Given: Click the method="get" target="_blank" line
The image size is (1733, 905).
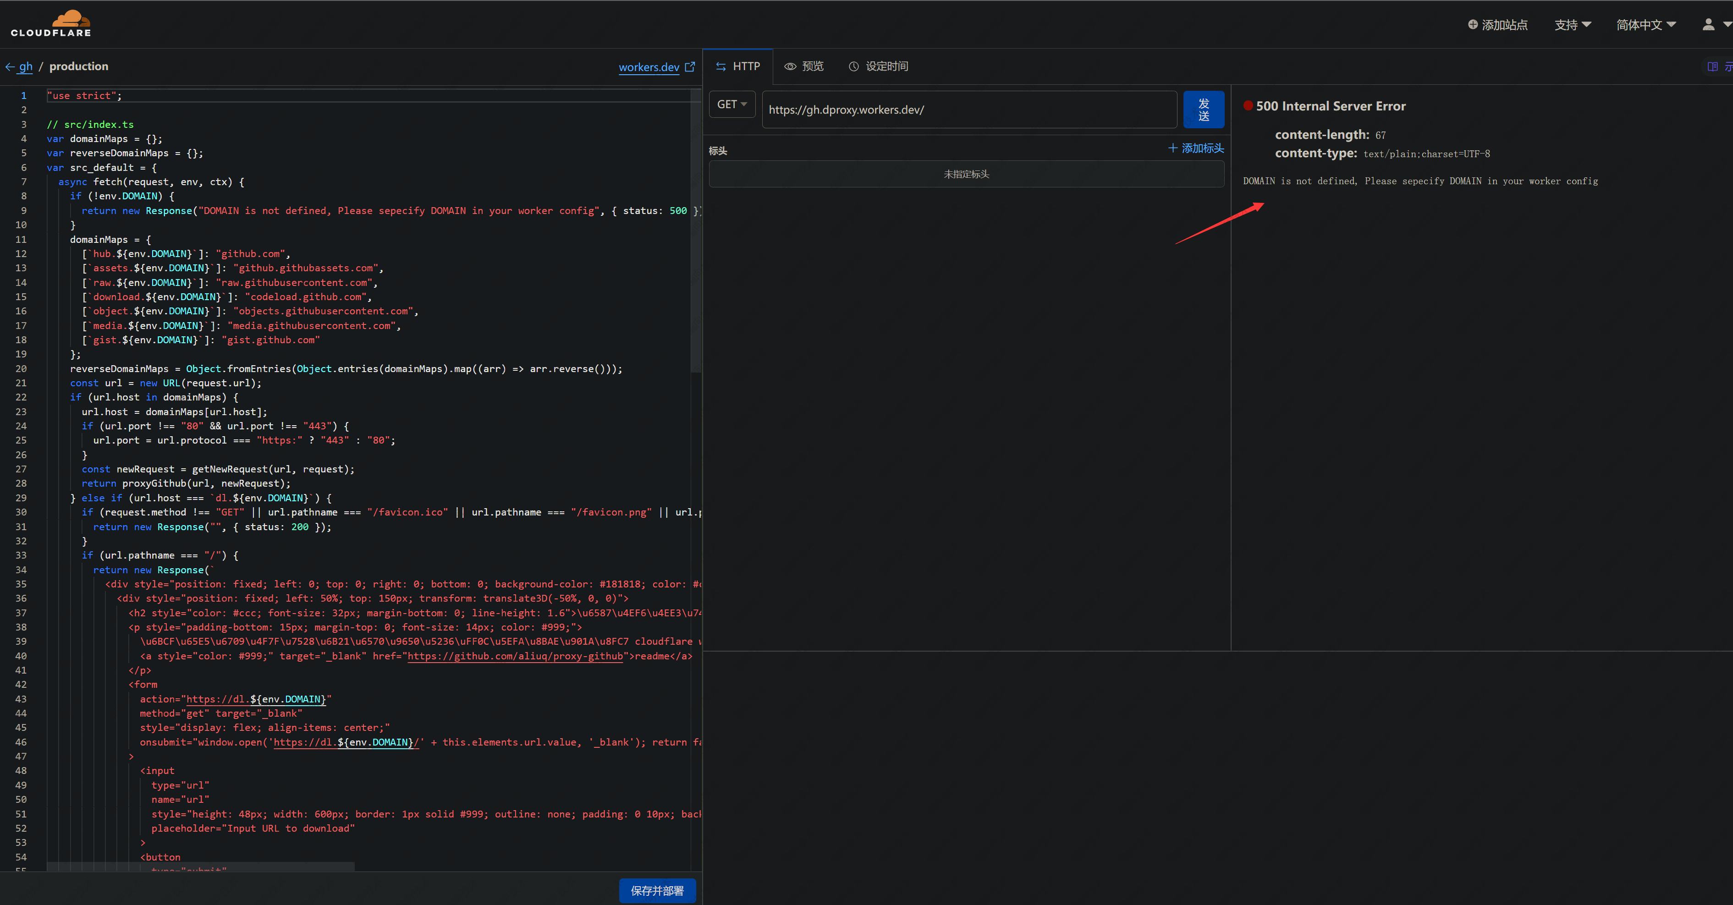Looking at the screenshot, I should click(x=220, y=713).
